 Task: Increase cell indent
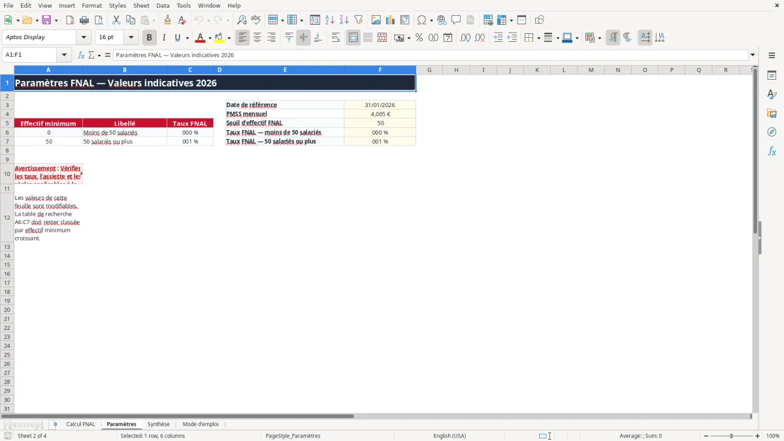tap(498, 38)
